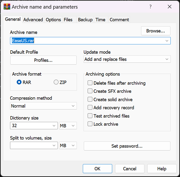Select the ZIP archive format
Image resolution: width=180 pixels, height=177 pixels.
tap(56, 82)
